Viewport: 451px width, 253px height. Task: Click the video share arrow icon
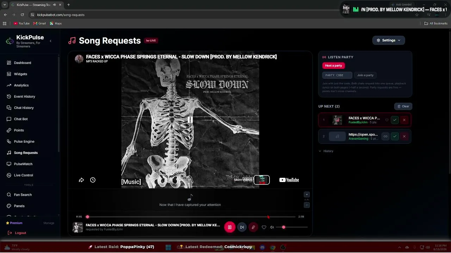coord(81,180)
